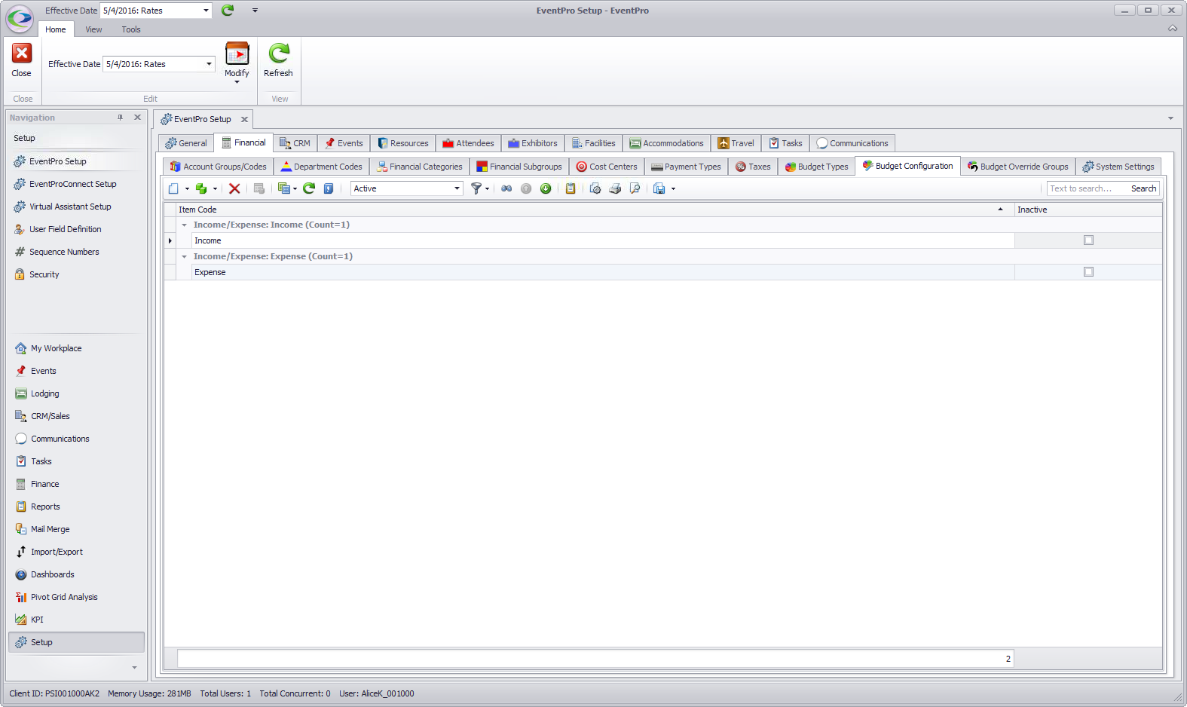Screen dimensions: 1187x707
Task: Open the export dropdown arrow
Action: pyautogui.click(x=673, y=188)
